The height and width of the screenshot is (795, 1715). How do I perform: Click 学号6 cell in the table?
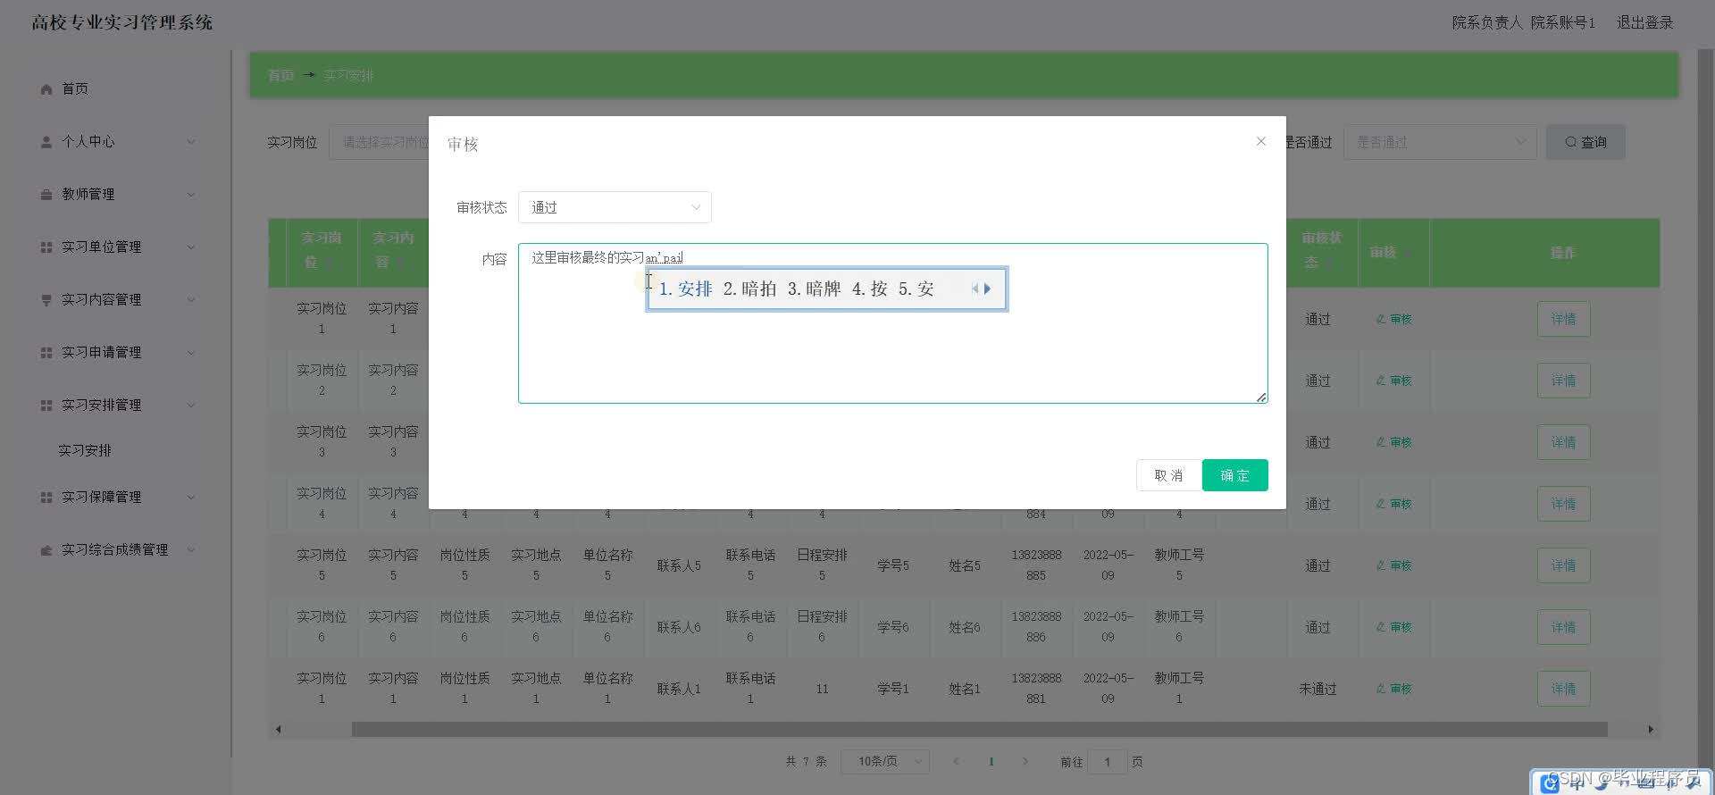[893, 627]
